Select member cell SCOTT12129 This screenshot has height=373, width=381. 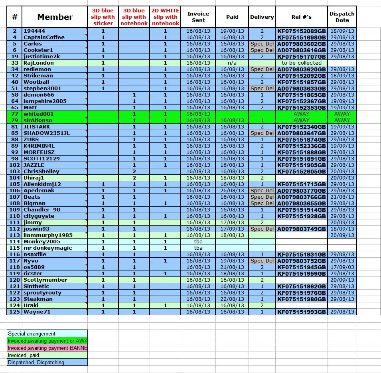click(x=55, y=159)
